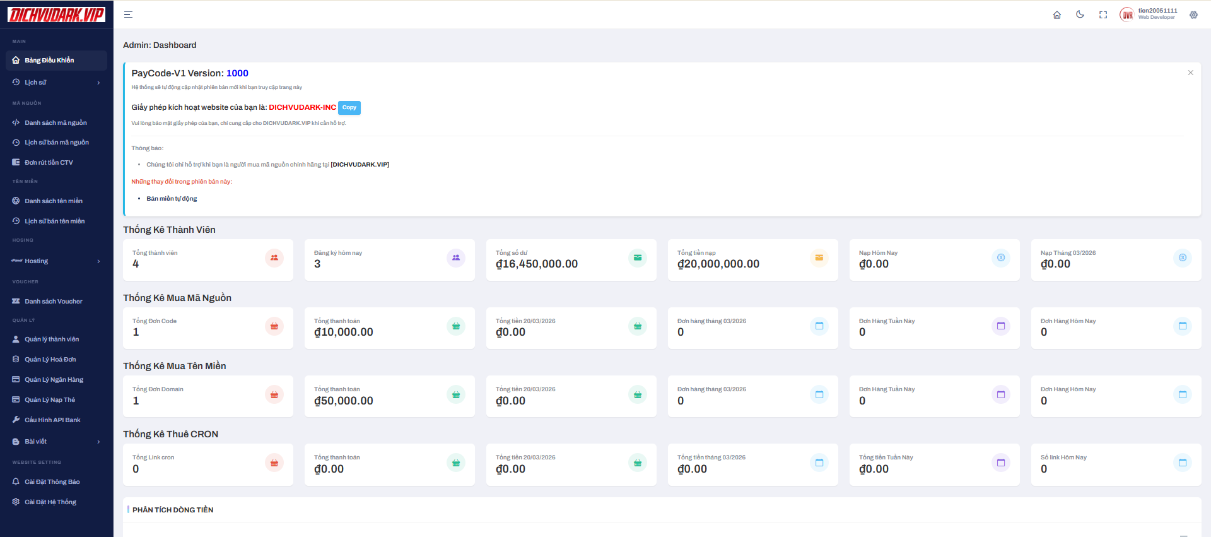Open Danh sách mã nguồn menu item
The height and width of the screenshot is (537, 1211).
[x=56, y=123]
